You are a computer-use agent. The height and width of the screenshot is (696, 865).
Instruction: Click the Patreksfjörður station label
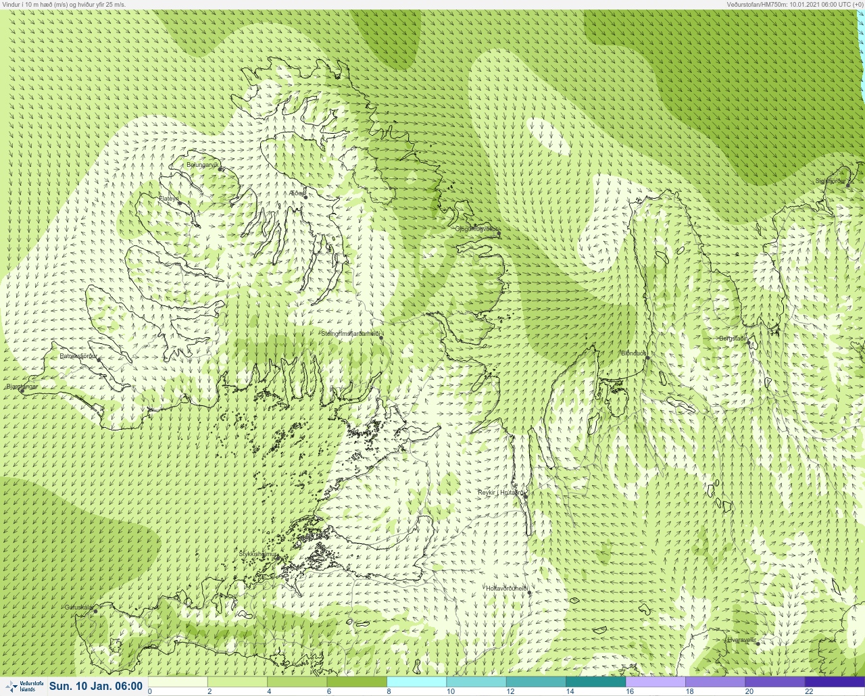click(x=78, y=355)
